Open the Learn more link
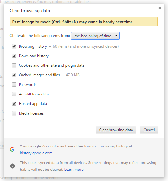The image size is (168, 181). (74, 170)
